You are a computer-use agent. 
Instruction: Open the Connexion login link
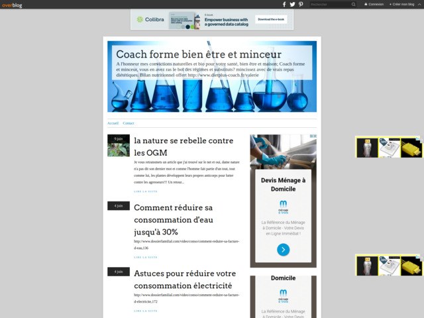tap(374, 4)
